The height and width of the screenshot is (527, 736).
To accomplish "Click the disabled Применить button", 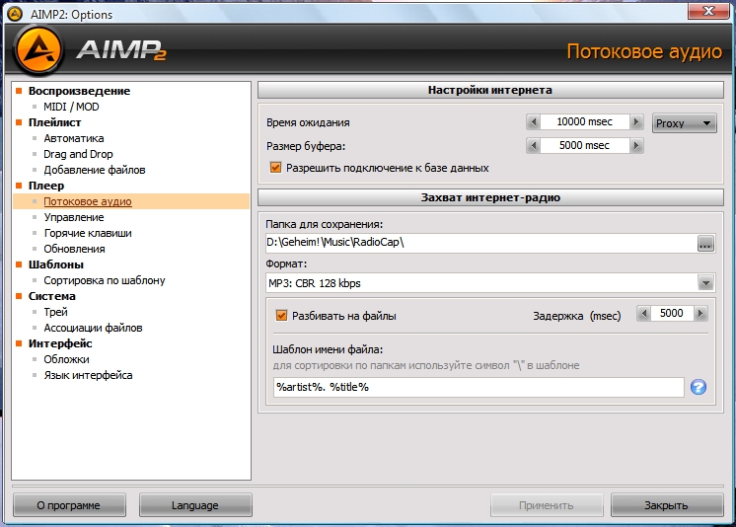I will coord(547,505).
